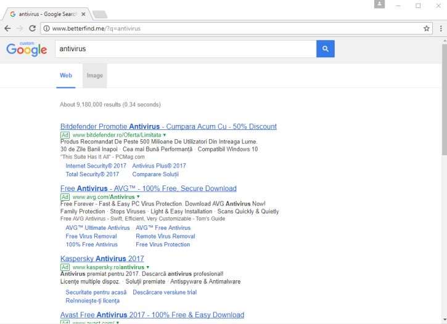Open the Reînnoiește-ți licența sitelink

pyautogui.click(x=92, y=301)
